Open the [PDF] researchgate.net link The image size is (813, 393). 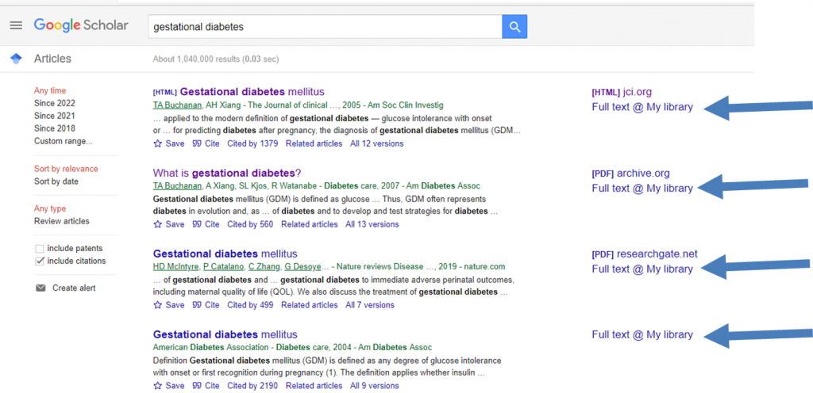click(644, 254)
